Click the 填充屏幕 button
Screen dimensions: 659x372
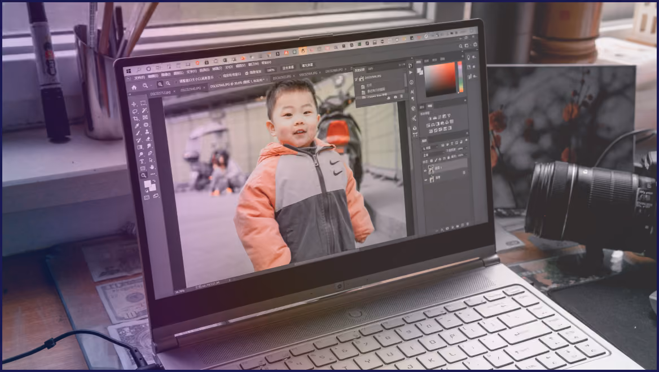[307, 65]
